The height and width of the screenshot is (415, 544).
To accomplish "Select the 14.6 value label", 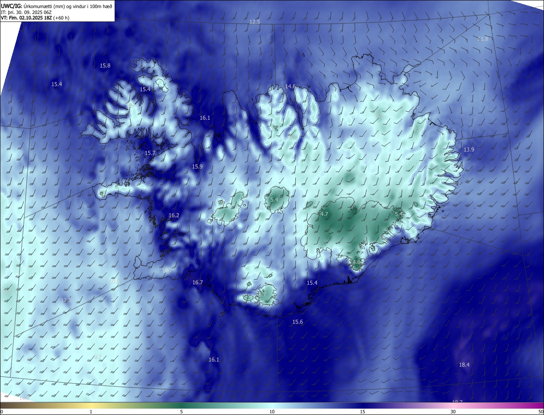I will tap(290, 87).
